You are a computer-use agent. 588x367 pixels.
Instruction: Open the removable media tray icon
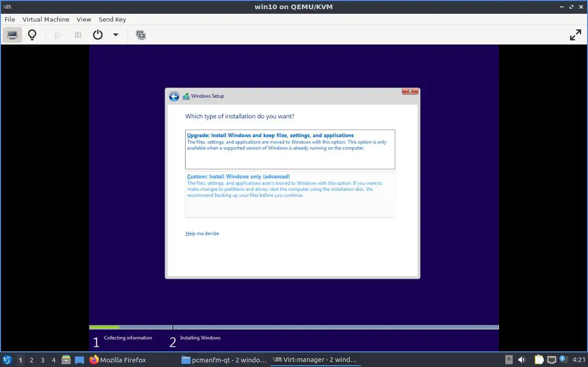509,360
